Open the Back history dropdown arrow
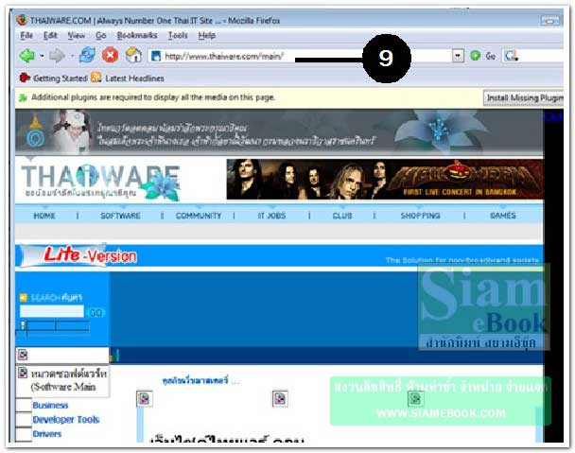The image size is (575, 453). (42, 56)
